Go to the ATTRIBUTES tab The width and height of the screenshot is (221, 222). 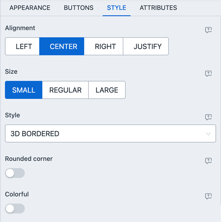tap(158, 8)
